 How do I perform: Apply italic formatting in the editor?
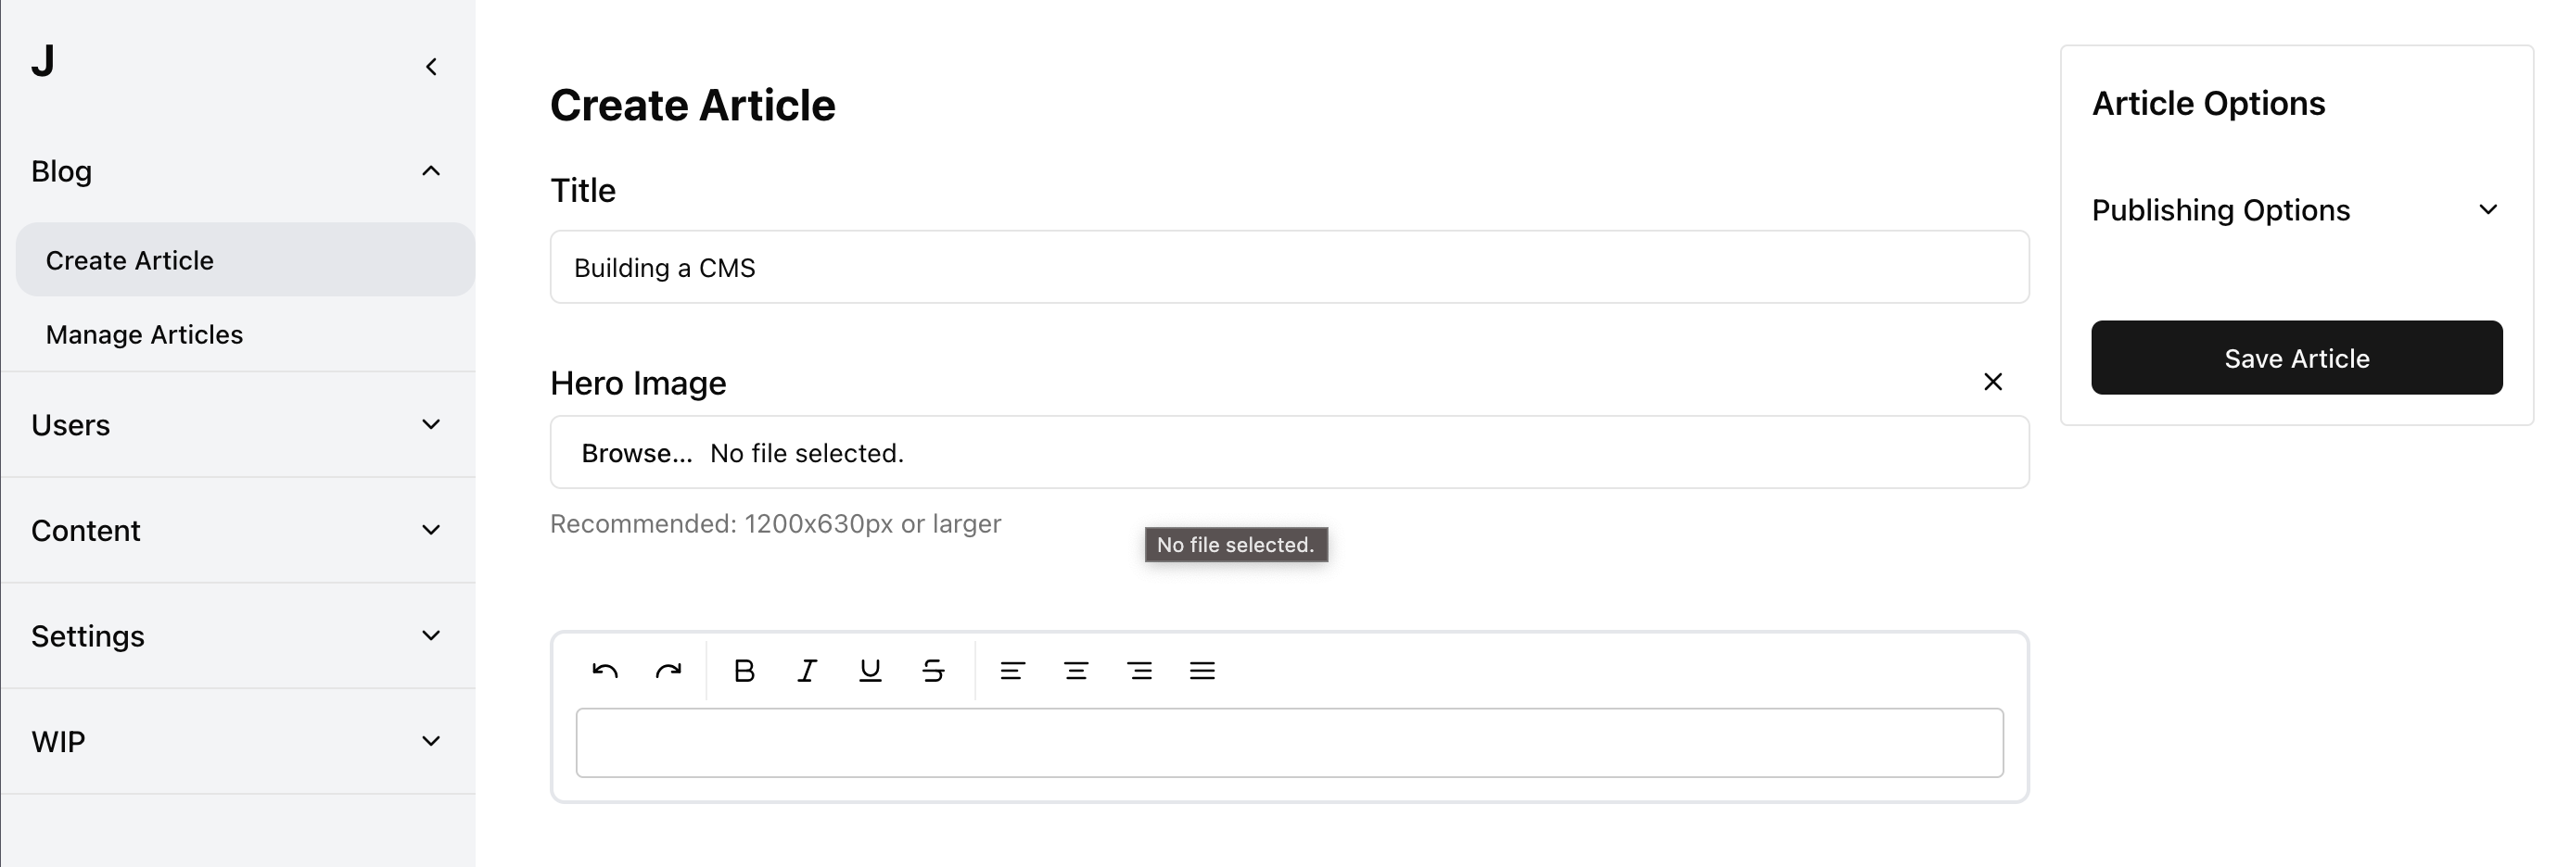tap(806, 671)
